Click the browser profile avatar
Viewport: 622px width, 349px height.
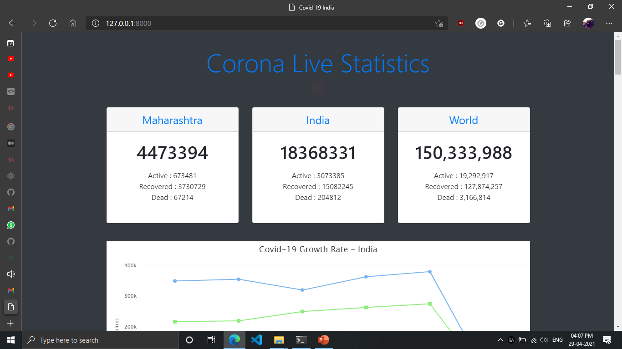click(588, 23)
